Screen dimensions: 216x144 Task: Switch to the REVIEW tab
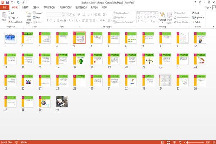click(x=94, y=8)
